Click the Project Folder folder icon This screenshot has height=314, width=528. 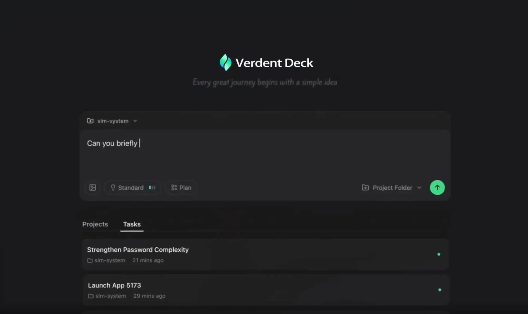(365, 188)
